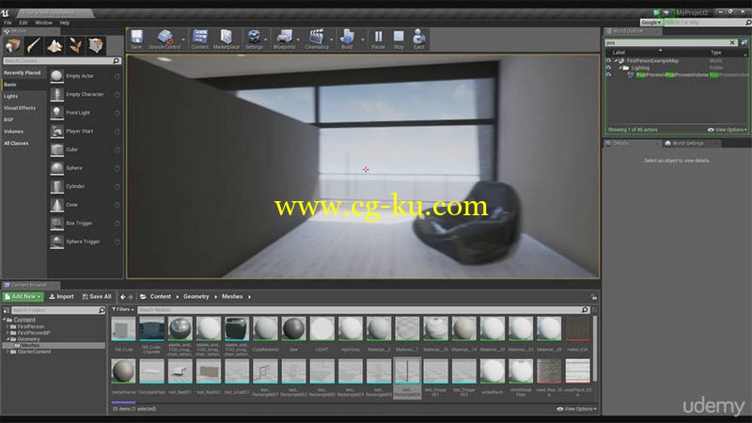Toggle visibility of PostProcessVolume actor
This screenshot has height=423, width=752.
pos(608,75)
